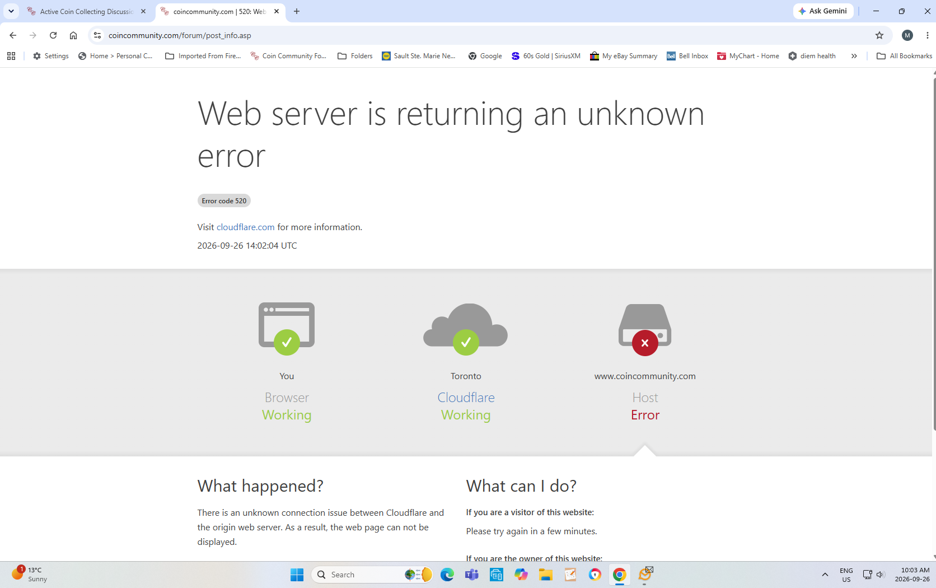Open the All Bookmarks folder
The height and width of the screenshot is (588, 936).
click(904, 56)
